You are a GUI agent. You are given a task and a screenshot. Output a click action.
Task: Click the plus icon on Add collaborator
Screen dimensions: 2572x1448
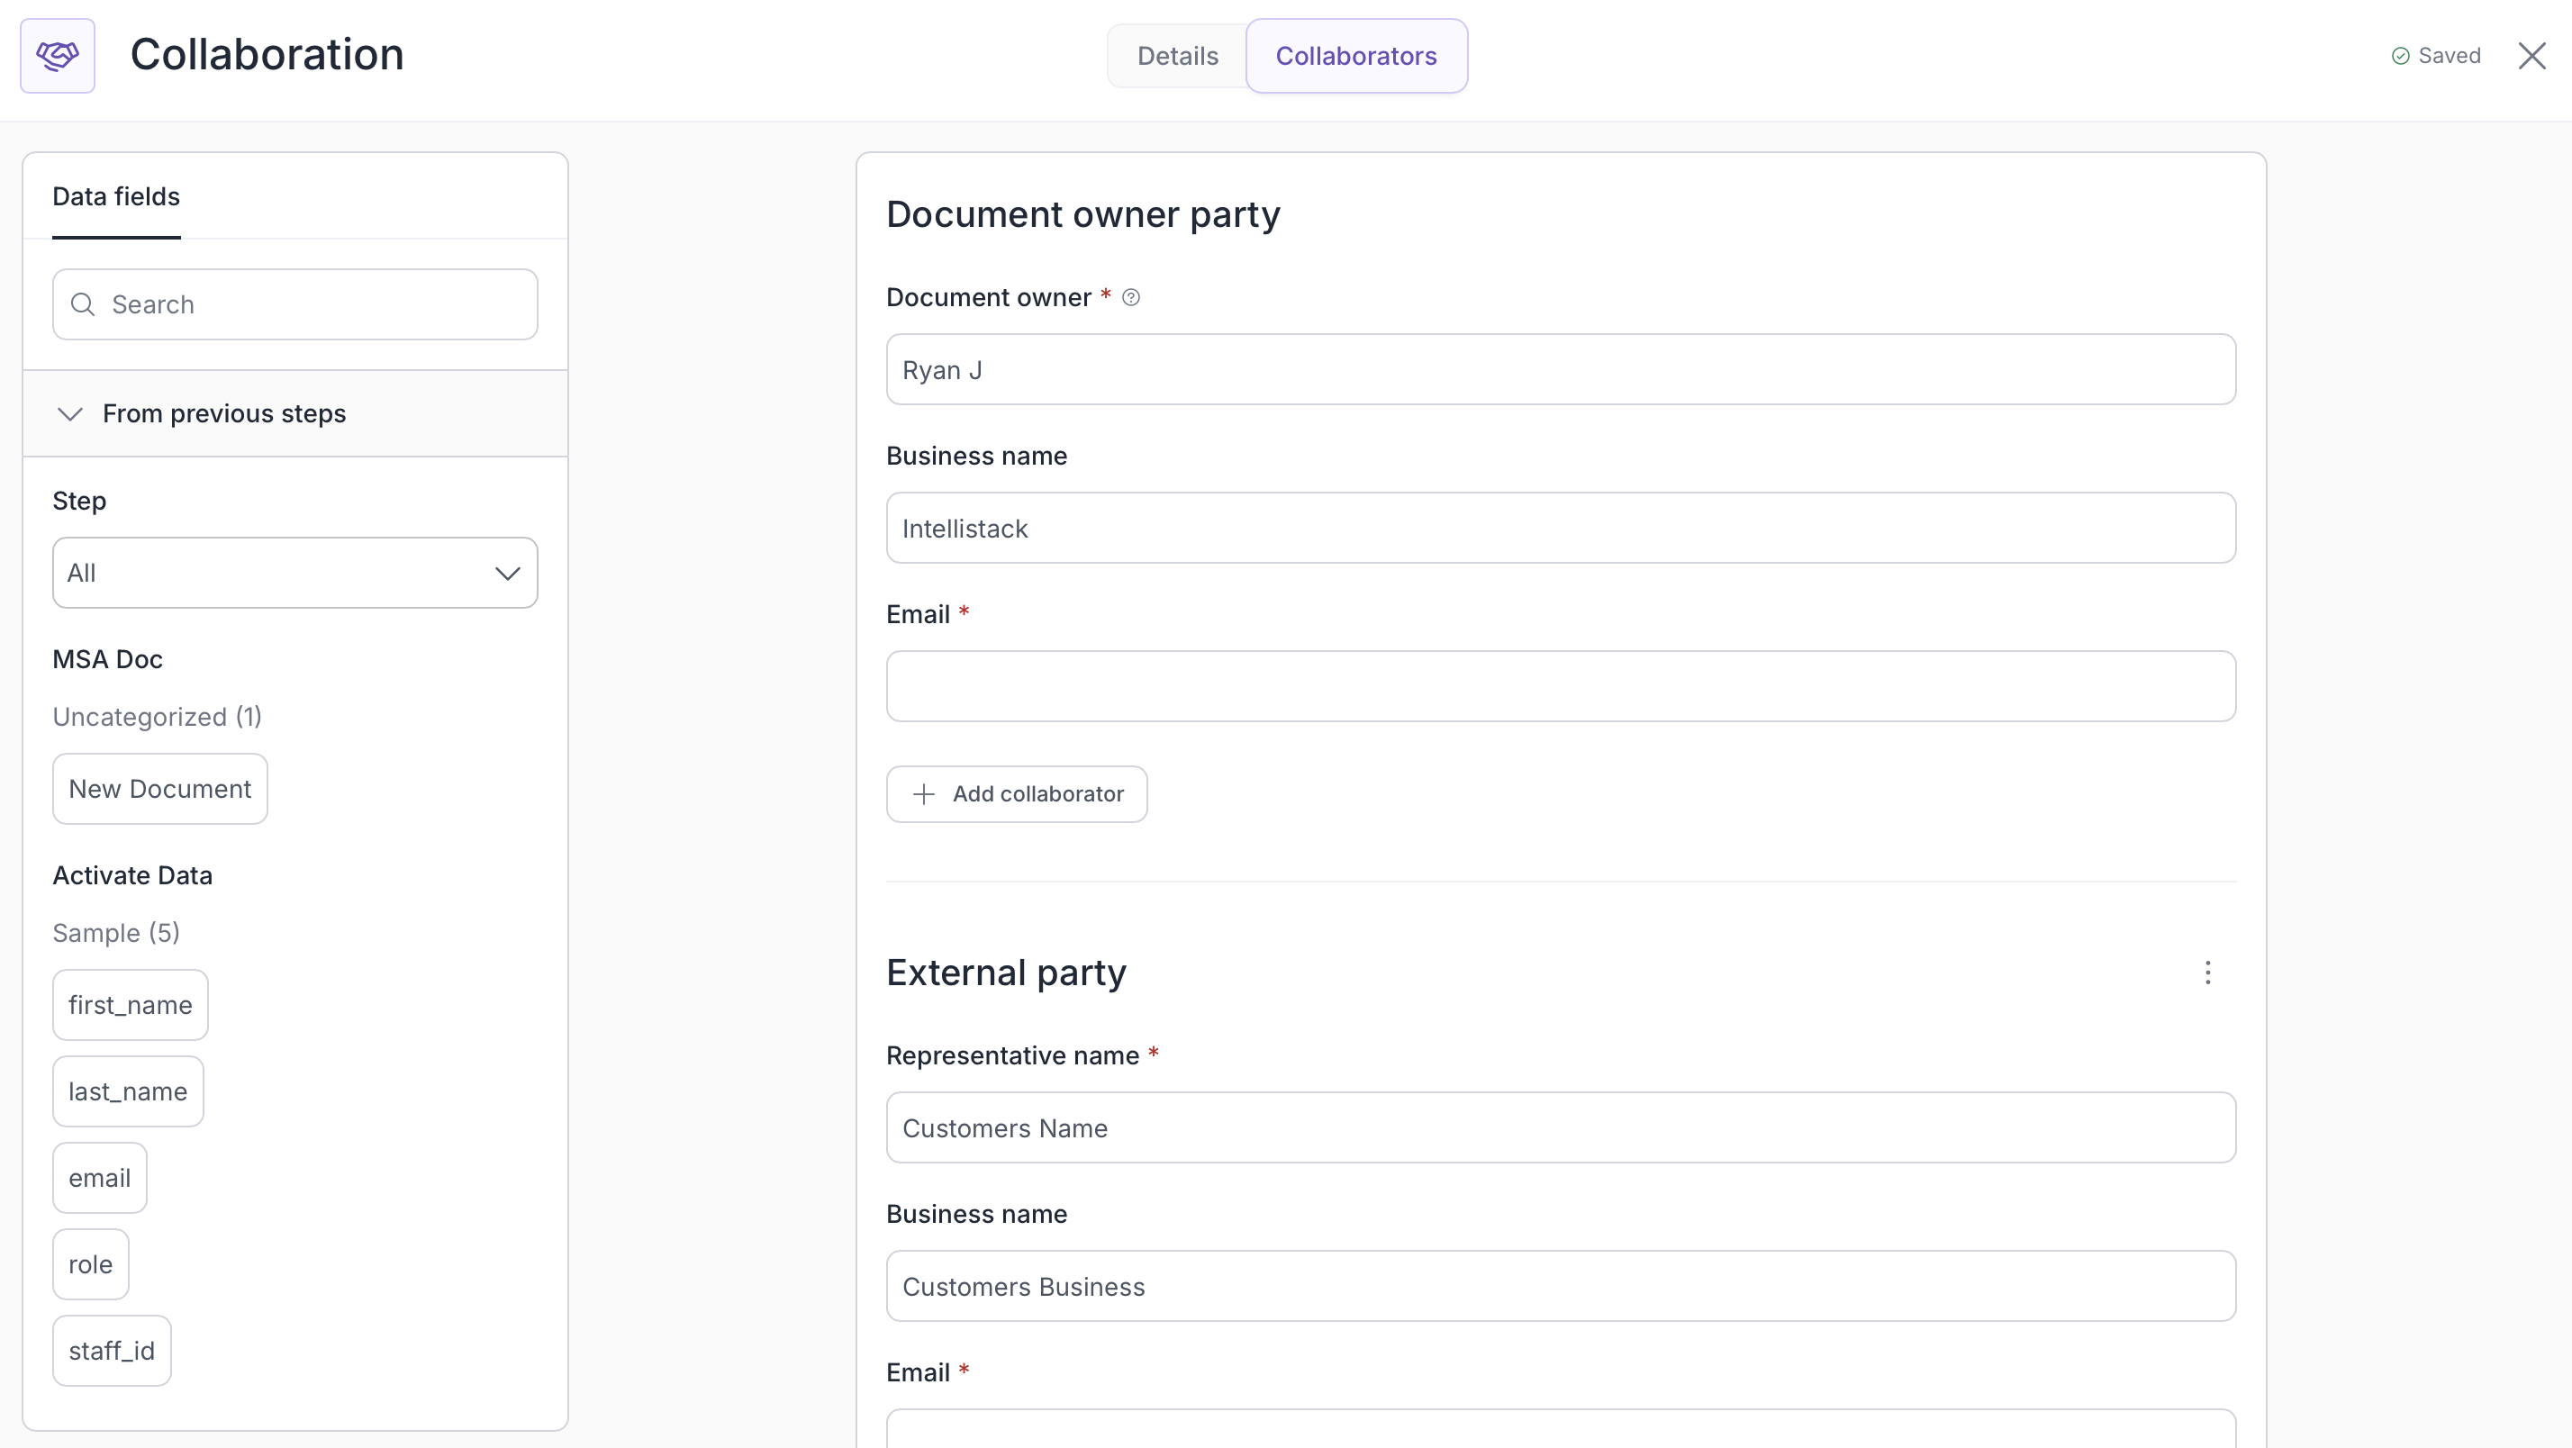pyautogui.click(x=924, y=794)
